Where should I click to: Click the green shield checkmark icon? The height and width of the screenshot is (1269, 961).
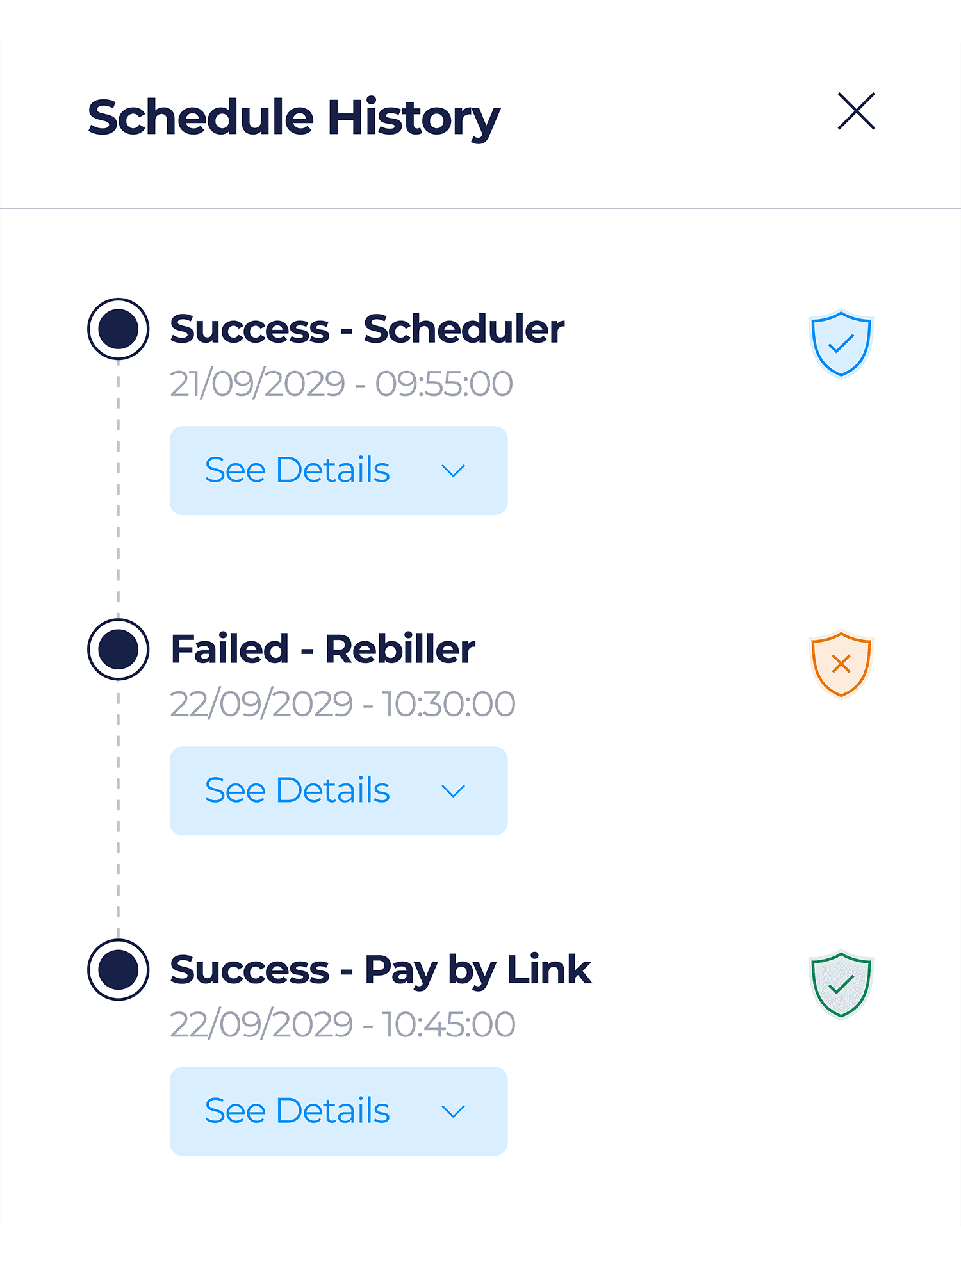[841, 984]
